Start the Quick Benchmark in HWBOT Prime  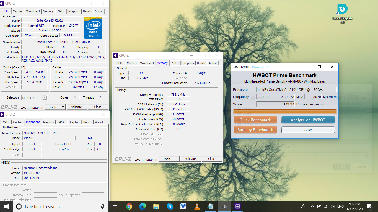pyautogui.click(x=255, y=120)
